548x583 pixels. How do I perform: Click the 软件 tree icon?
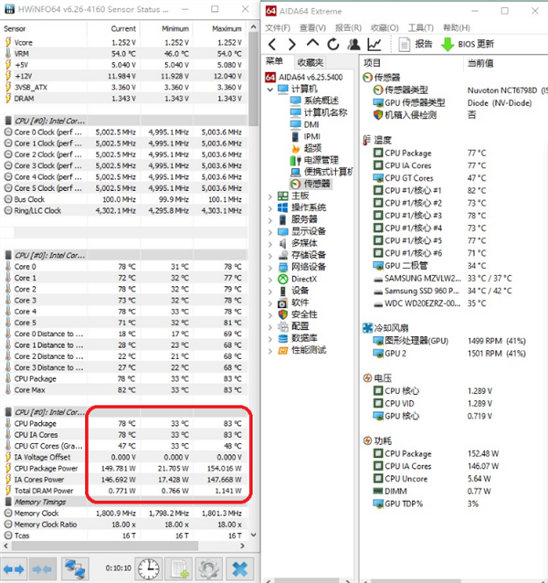click(x=283, y=303)
